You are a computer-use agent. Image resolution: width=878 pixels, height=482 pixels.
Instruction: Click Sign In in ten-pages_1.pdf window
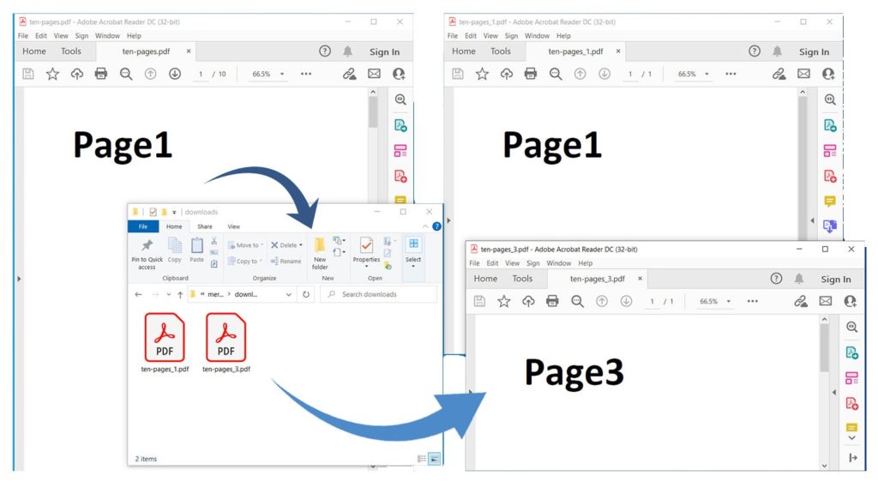(x=814, y=51)
